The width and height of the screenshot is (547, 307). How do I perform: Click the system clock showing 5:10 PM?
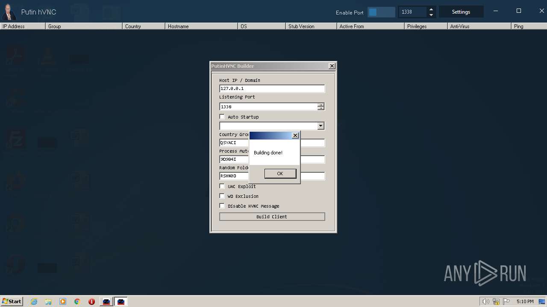[x=525, y=301]
